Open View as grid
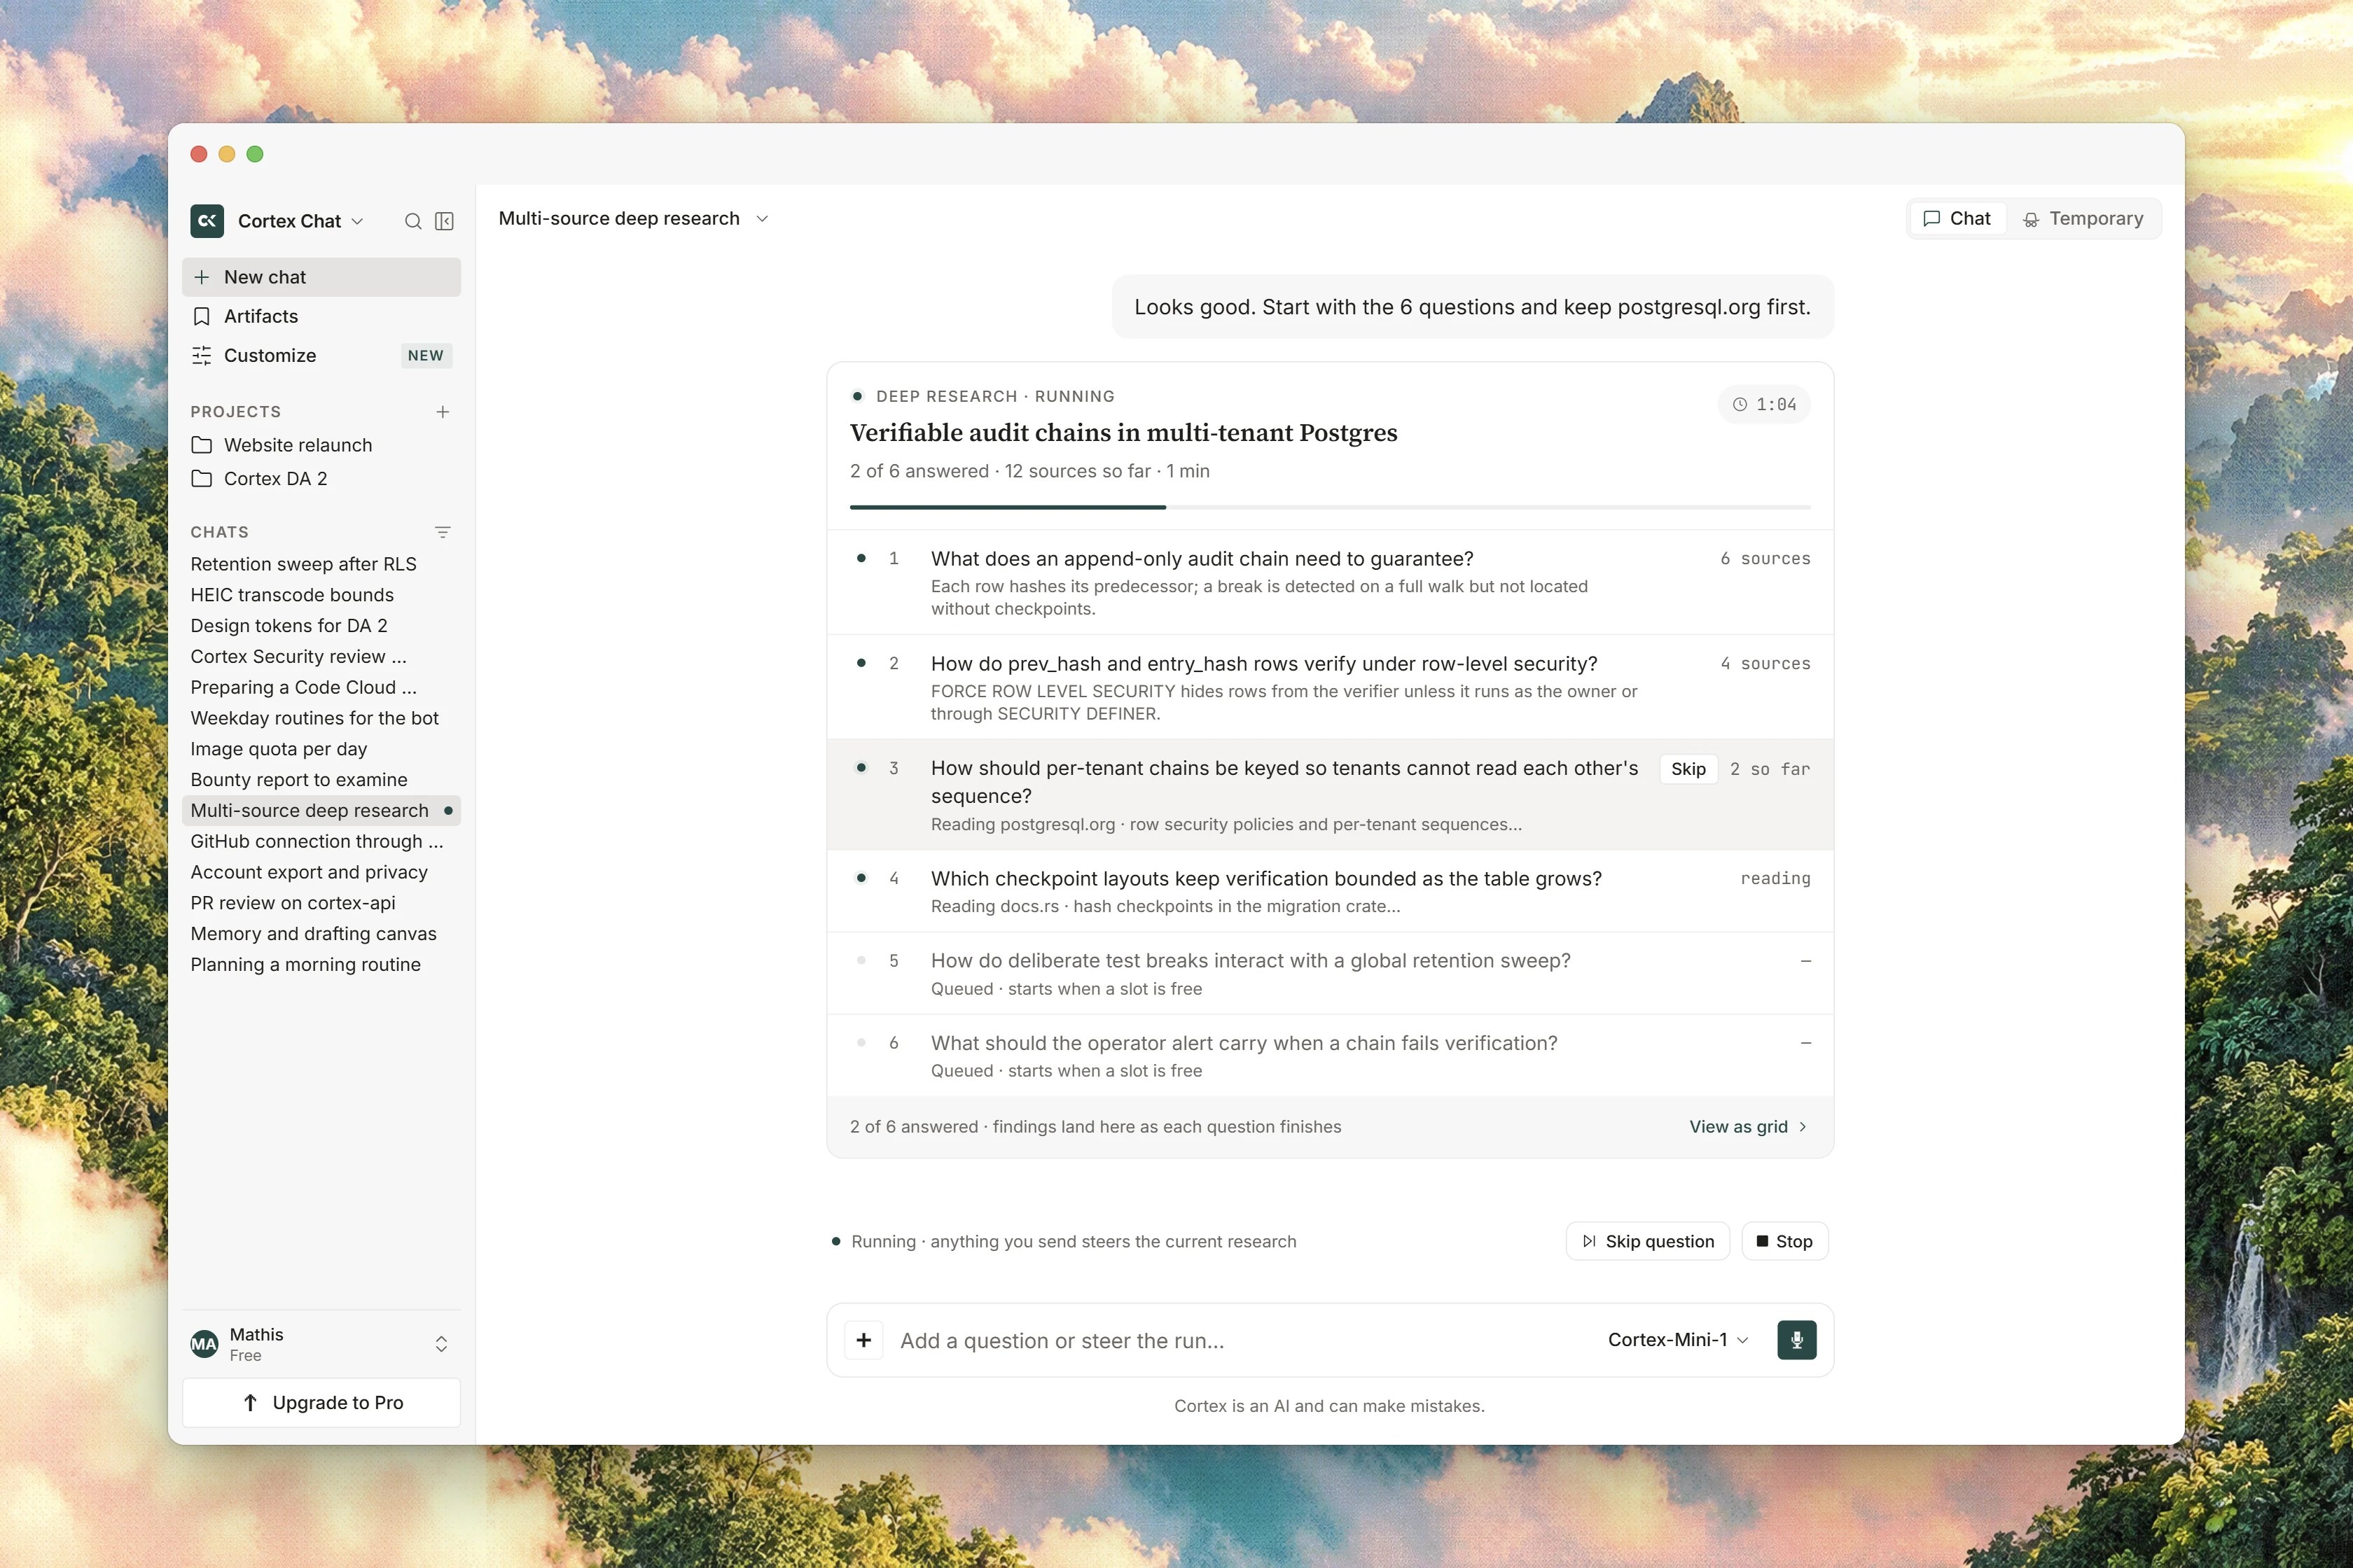 [1748, 1127]
